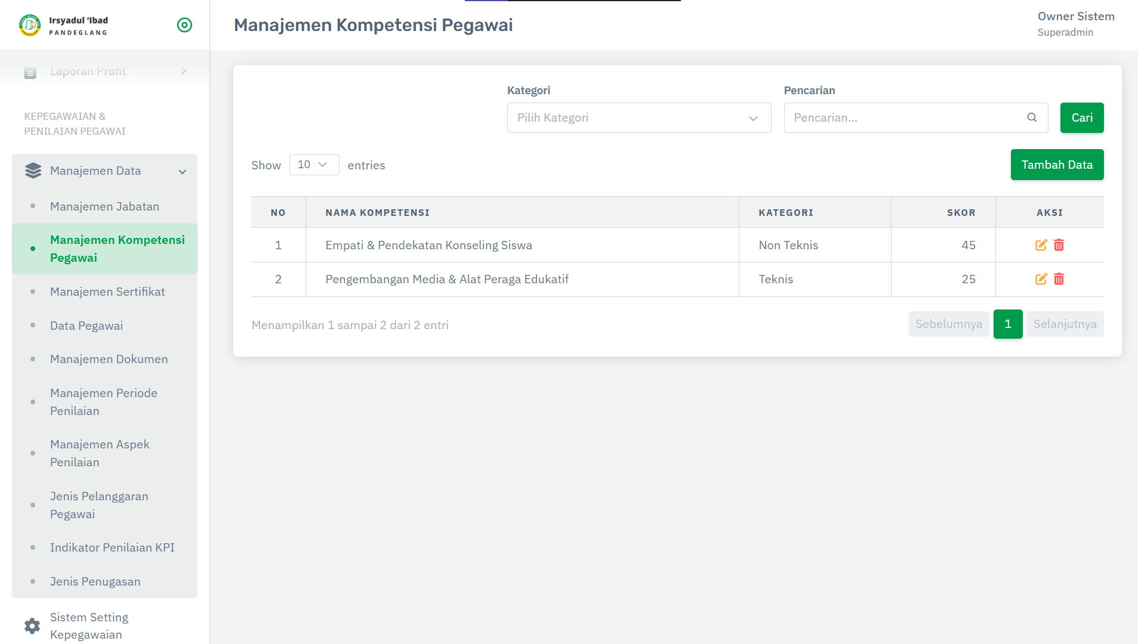
Task: Click the search magnifier icon in Pencarian
Action: (1032, 117)
